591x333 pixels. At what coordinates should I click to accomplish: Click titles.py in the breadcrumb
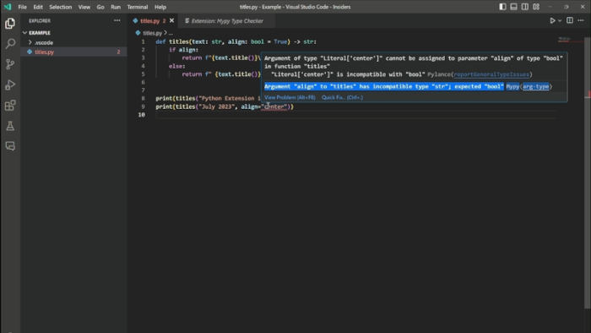[x=152, y=33]
